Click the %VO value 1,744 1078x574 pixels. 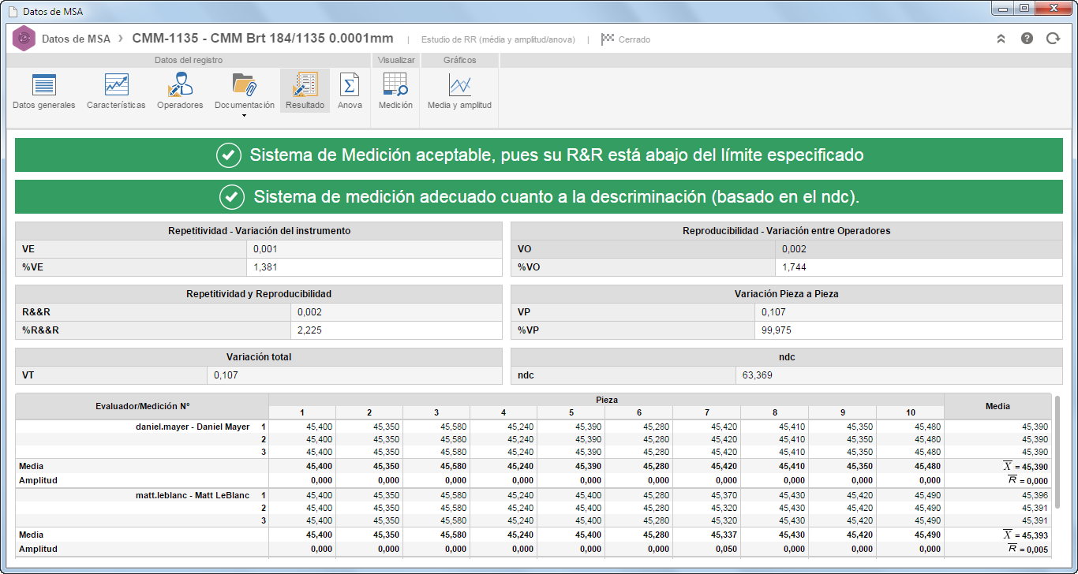click(x=794, y=268)
